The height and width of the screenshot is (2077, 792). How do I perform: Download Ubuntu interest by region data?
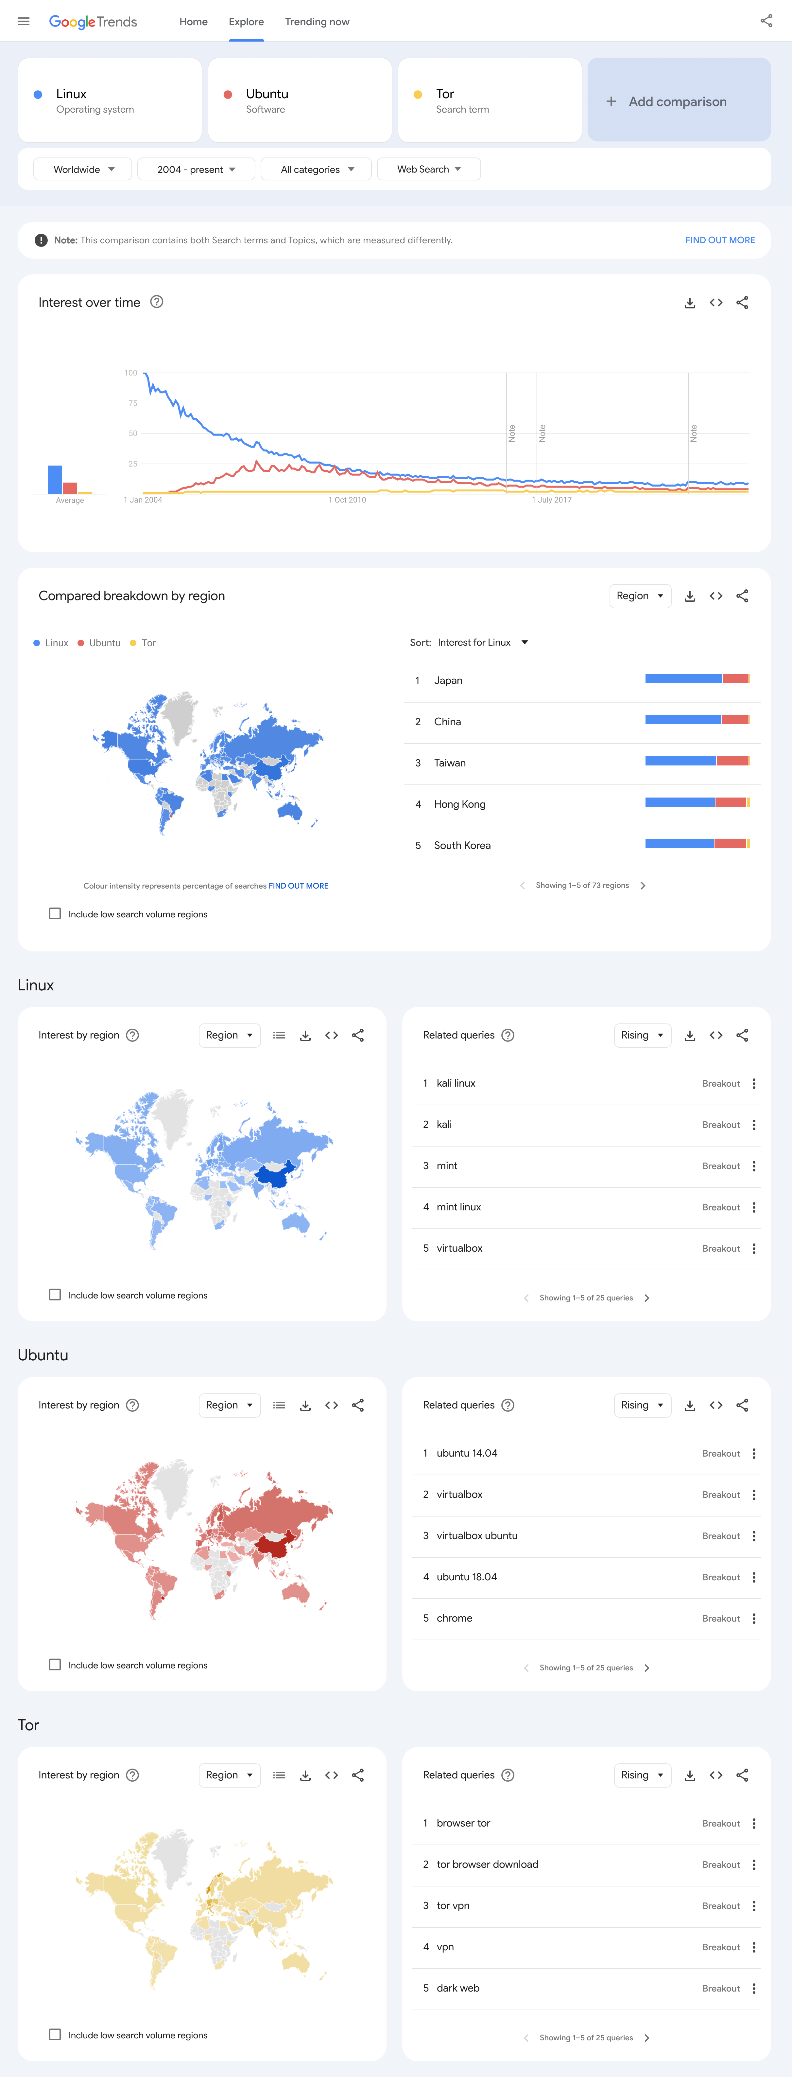pos(305,1406)
